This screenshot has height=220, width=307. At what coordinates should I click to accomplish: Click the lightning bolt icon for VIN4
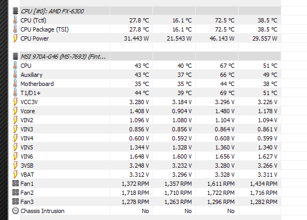coord(16,138)
